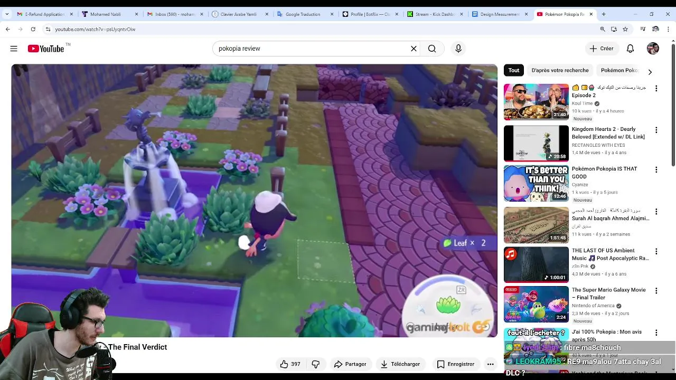Select the Tout filter chip

pos(514,70)
